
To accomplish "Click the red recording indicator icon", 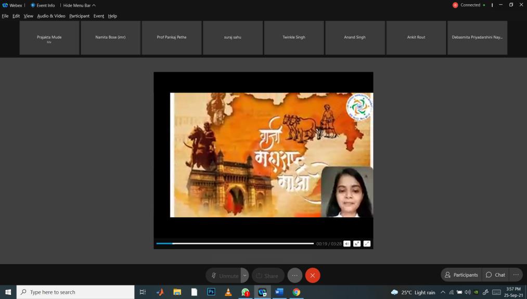I will [x=455, y=5].
